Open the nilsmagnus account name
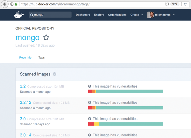 163,15
